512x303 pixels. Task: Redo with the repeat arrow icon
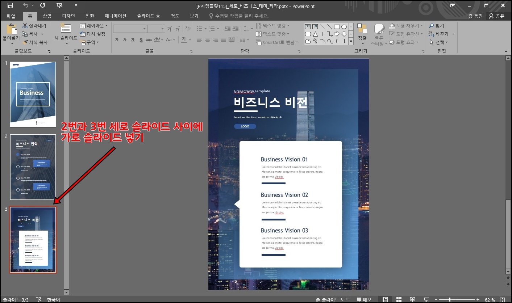click(43, 5)
